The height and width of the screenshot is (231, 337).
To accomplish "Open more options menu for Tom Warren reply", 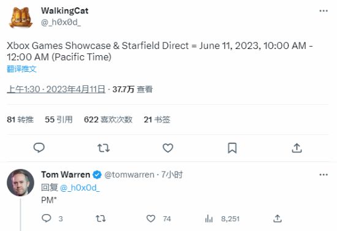I will pos(324,175).
